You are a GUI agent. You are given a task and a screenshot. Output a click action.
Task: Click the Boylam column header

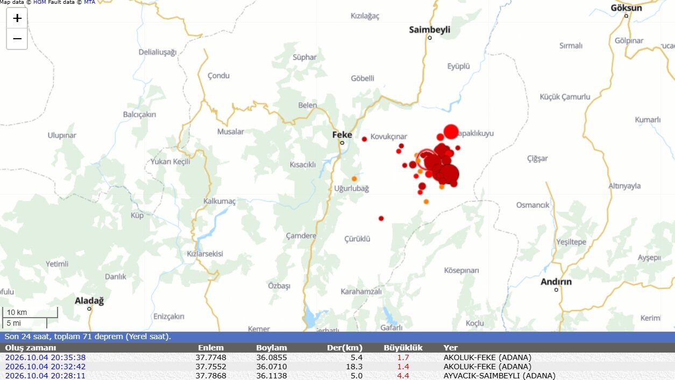click(272, 348)
